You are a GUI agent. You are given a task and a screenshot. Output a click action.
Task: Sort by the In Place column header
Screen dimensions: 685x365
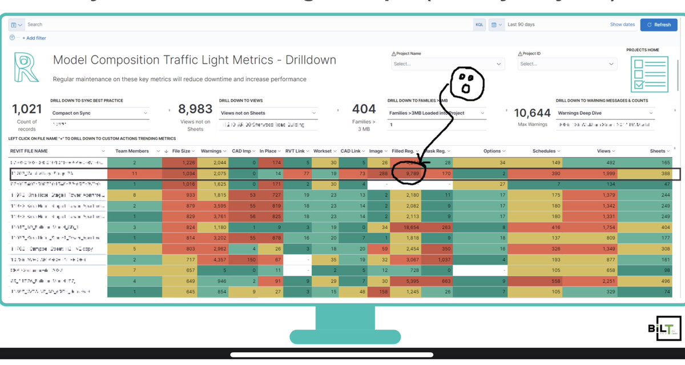point(268,151)
